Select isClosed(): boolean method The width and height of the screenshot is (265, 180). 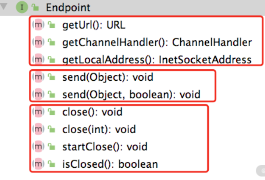click(110, 164)
